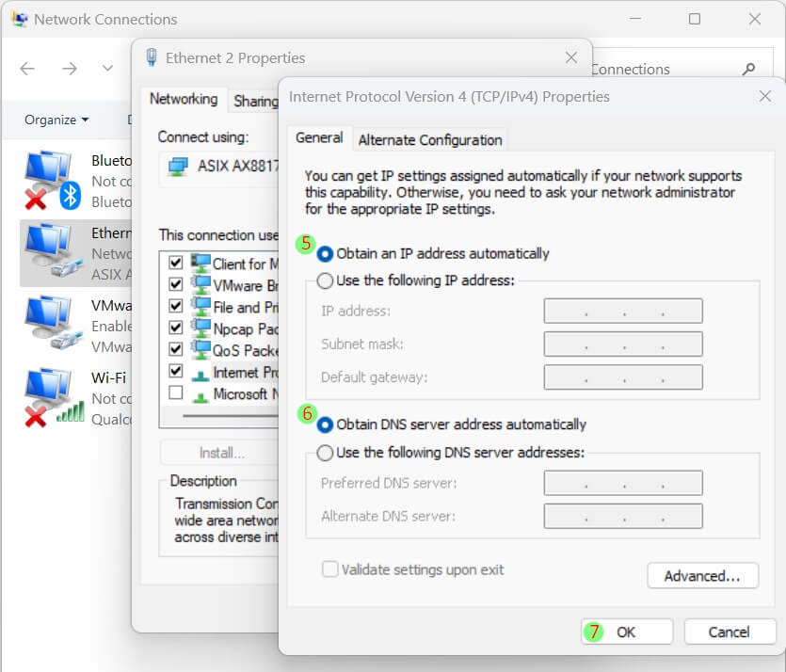Open the Advanced settings button
The width and height of the screenshot is (786, 672).
pos(702,575)
